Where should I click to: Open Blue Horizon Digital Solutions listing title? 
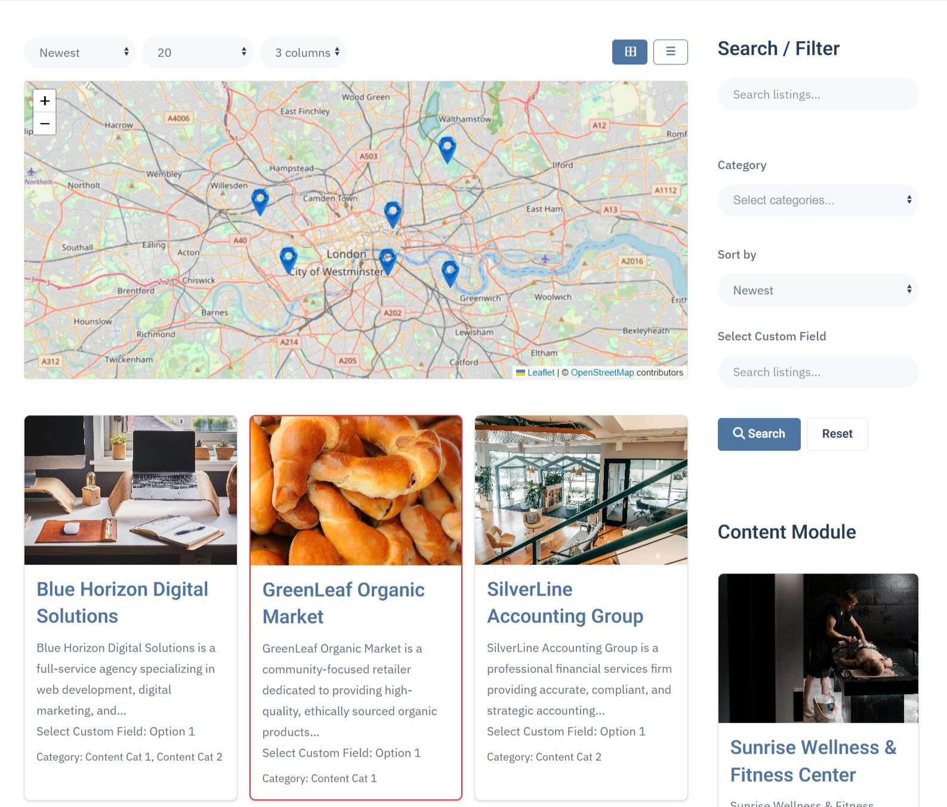point(122,602)
